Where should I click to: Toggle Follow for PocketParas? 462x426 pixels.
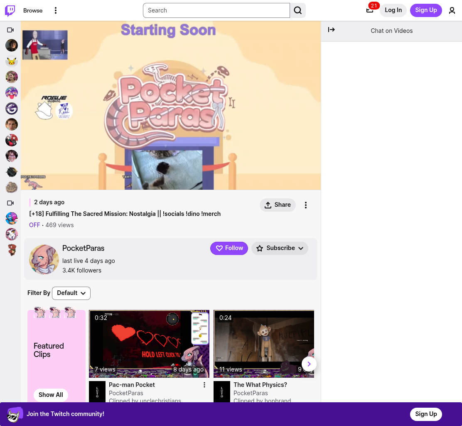229,248
